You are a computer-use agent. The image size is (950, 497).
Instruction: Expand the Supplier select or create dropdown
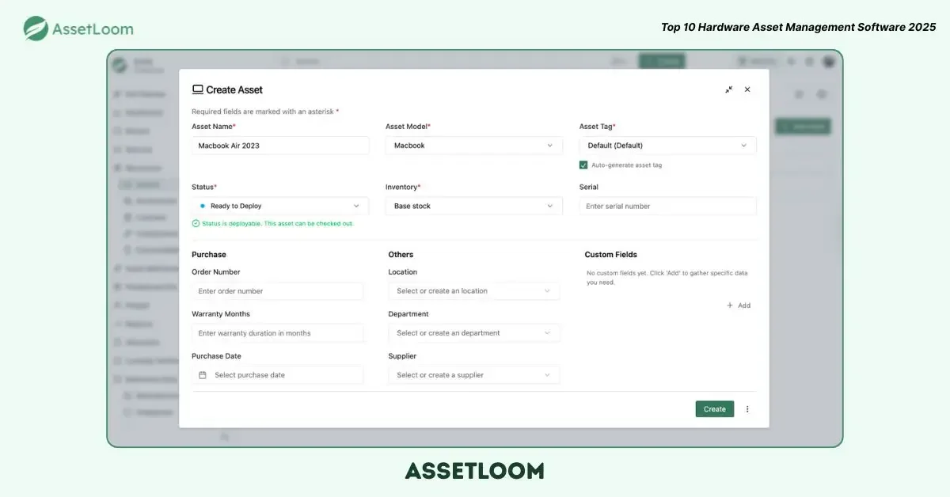point(473,375)
